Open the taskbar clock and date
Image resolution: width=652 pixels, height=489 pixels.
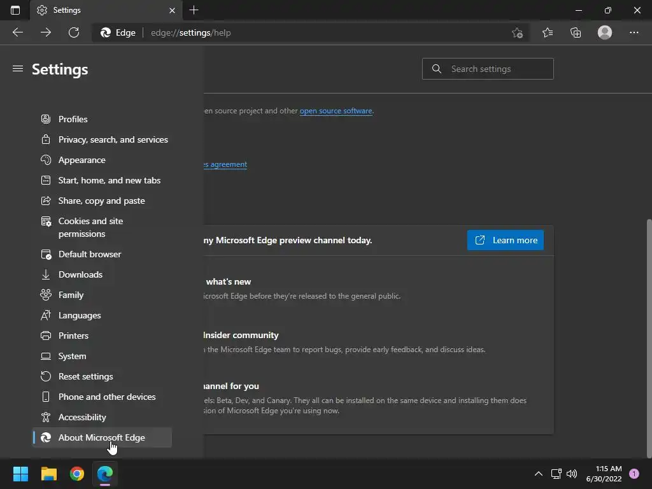[604, 474]
